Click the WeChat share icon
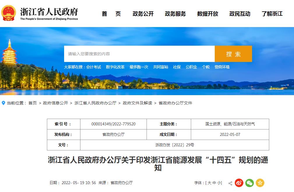This screenshot has width=294, height=192. tap(249, 183)
